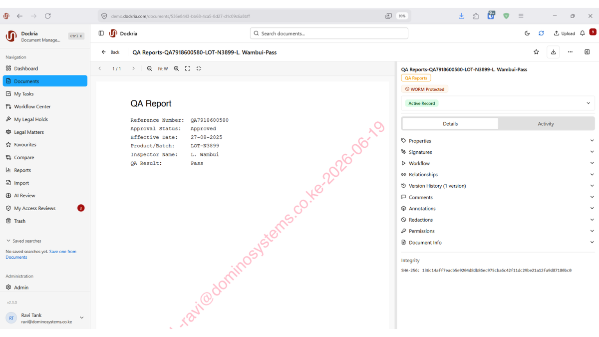
Task: Open Reports in sidebar
Action: [45, 170]
